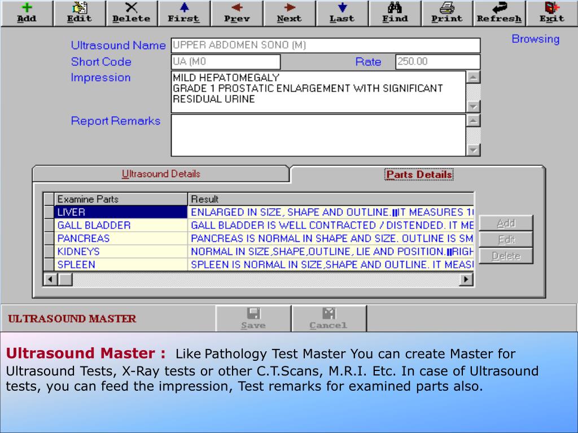Click into the Ultrasound Name field
This screenshot has width=578, height=433.
(x=326, y=45)
